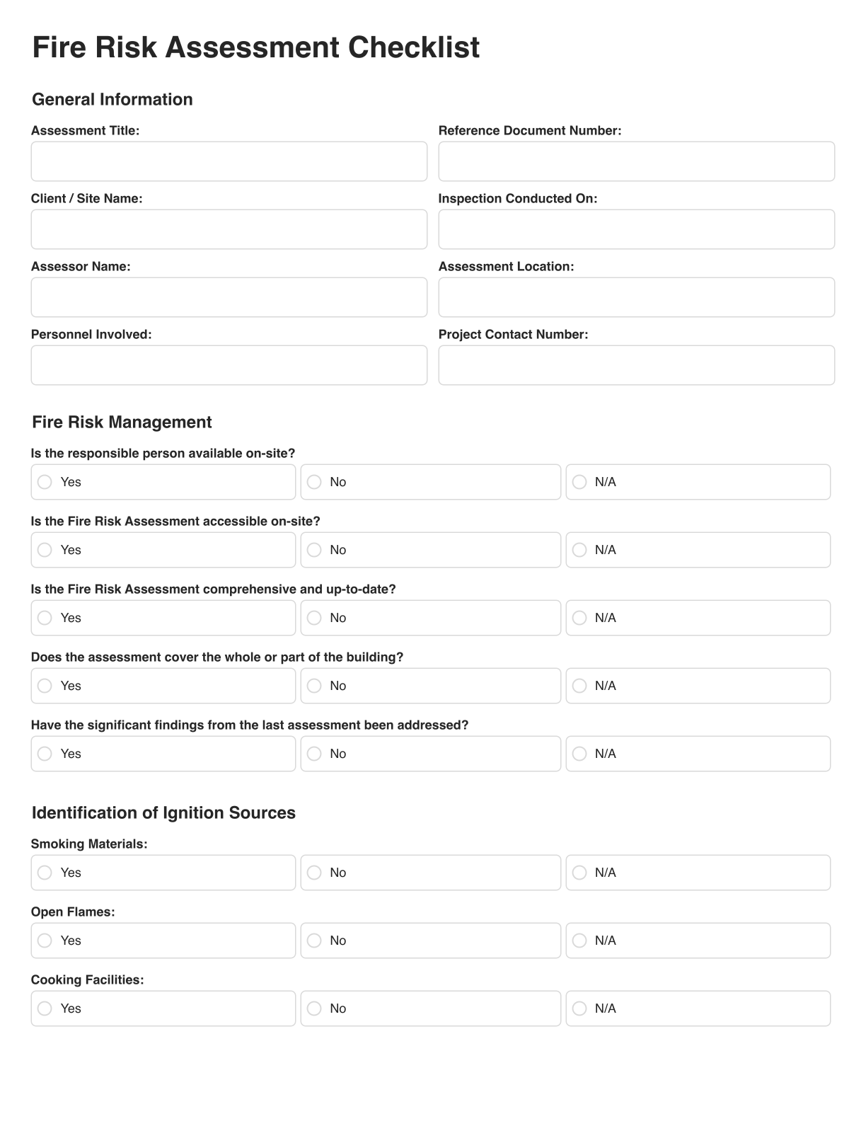The image size is (866, 1121).
Task: Select Yes for assessment covers whole building
Action: [x=45, y=686]
